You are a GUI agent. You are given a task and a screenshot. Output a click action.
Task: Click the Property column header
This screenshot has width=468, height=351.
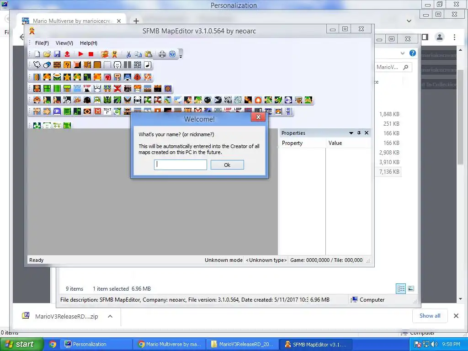302,143
